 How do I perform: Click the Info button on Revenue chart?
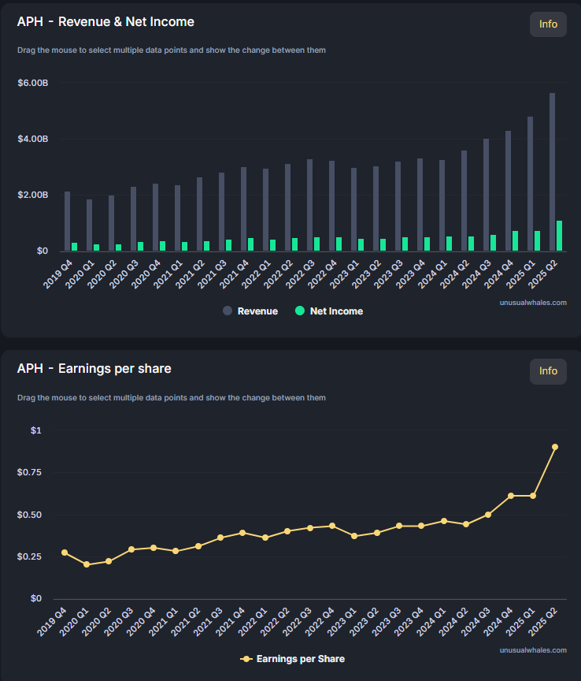click(x=548, y=24)
